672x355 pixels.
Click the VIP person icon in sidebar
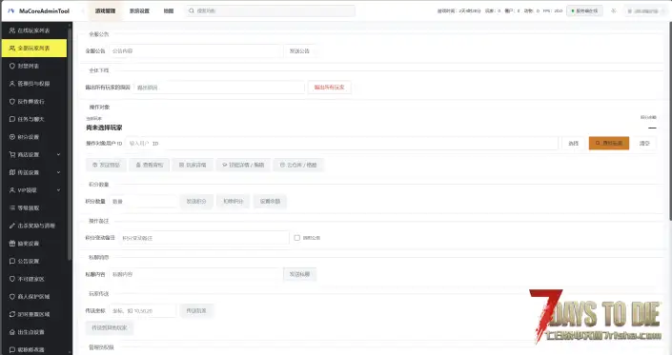tap(12, 190)
